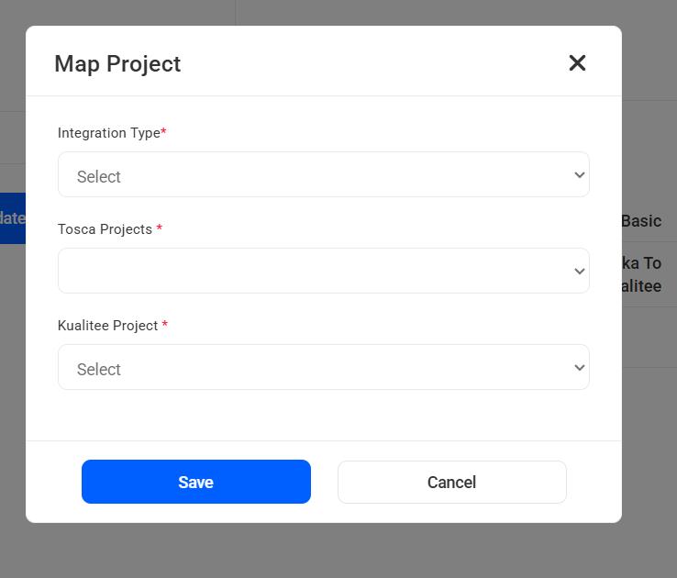Click the red asterisk beside Integration Type
This screenshot has width=677, height=578.
coord(163,132)
